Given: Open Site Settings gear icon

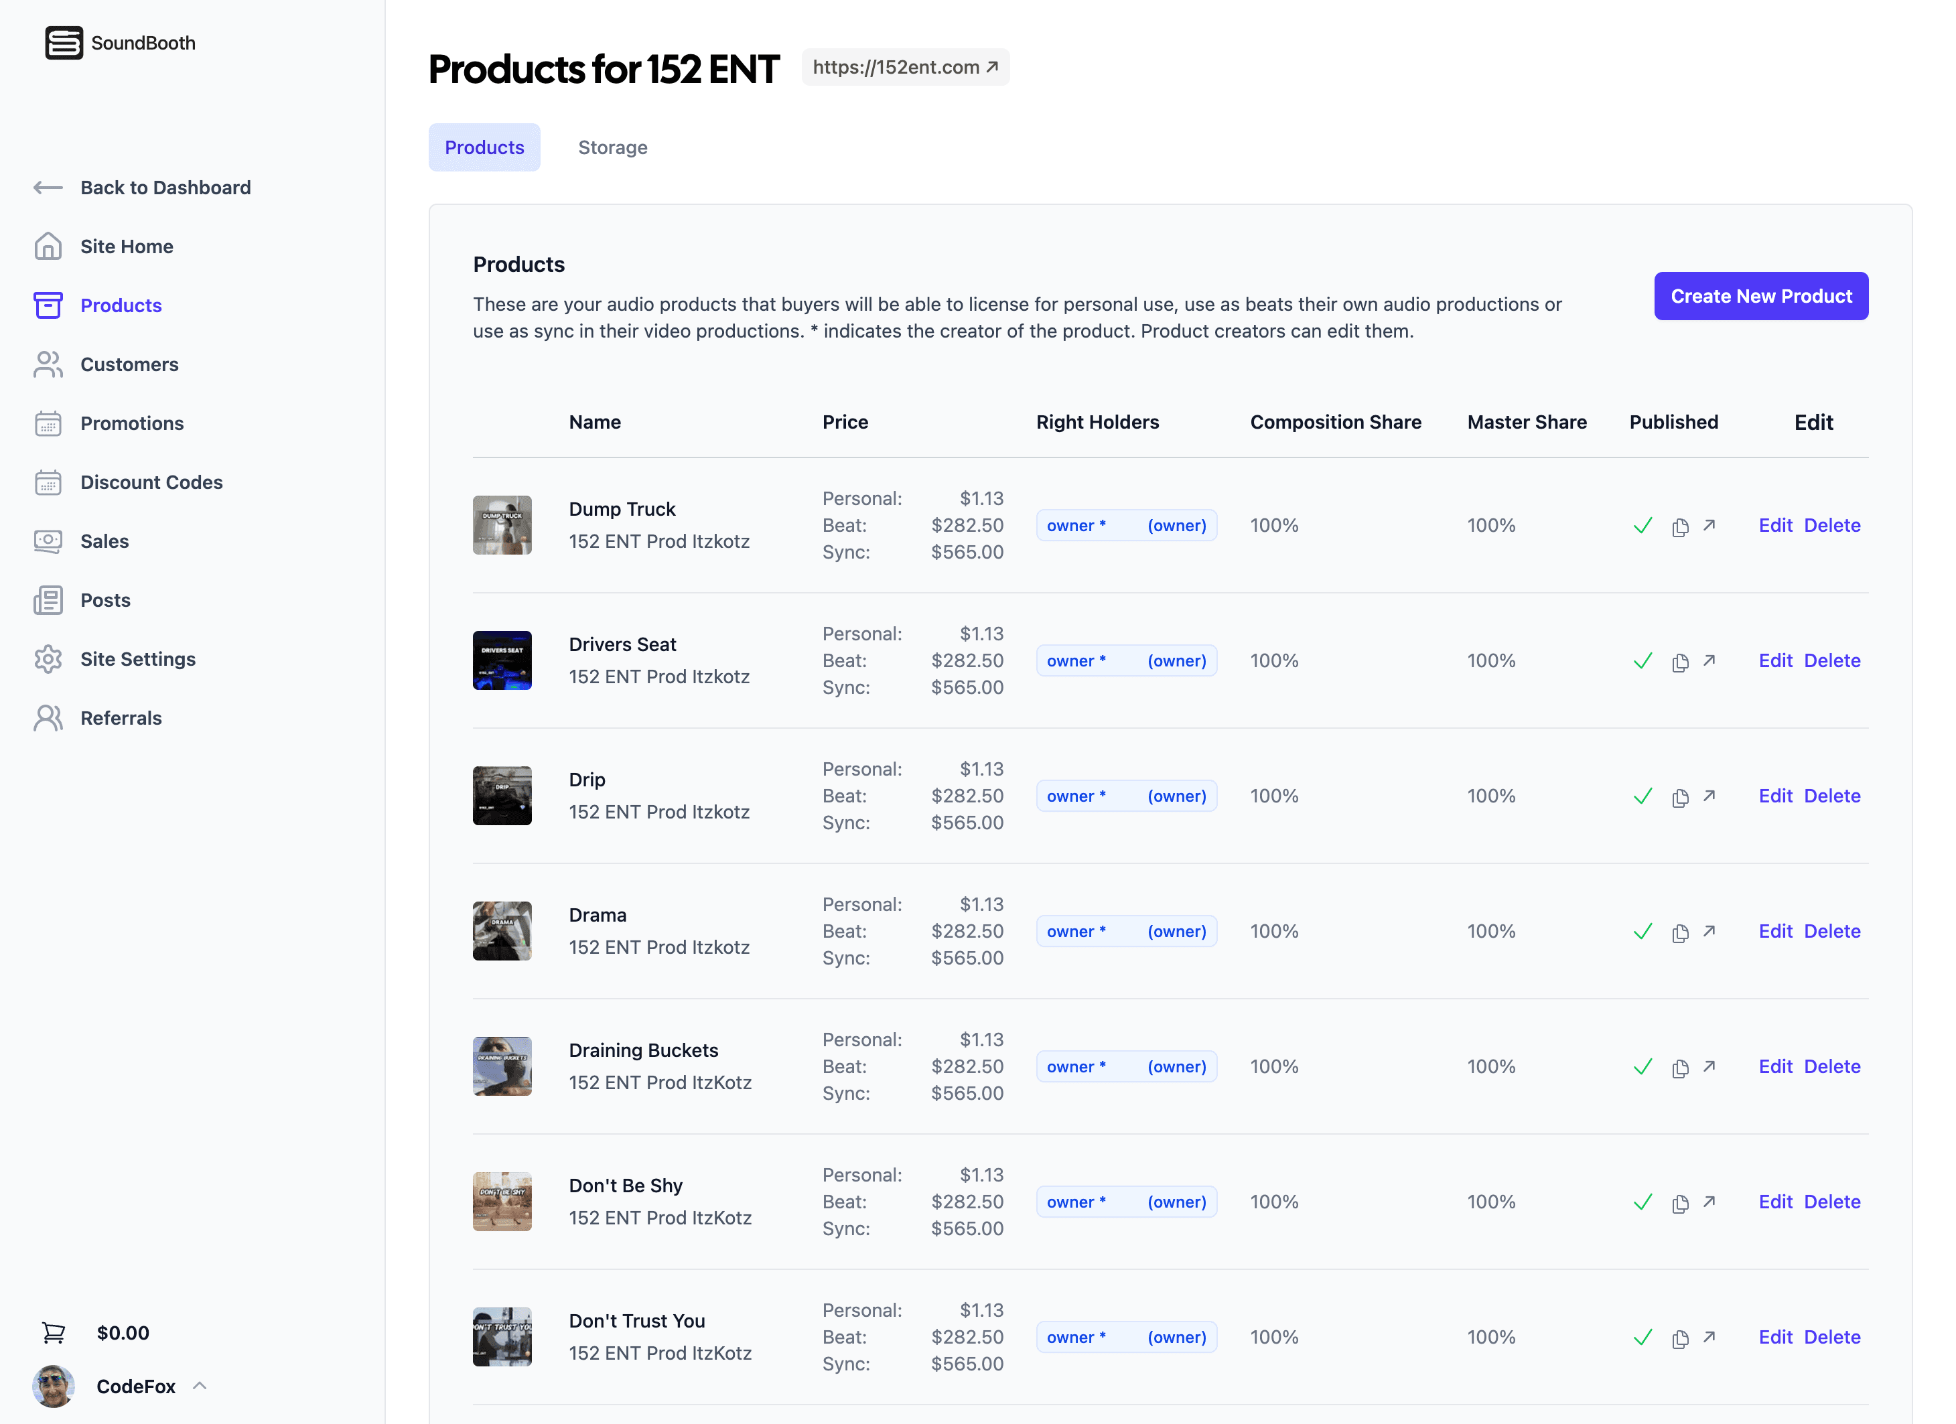Looking at the screenshot, I should pos(48,659).
